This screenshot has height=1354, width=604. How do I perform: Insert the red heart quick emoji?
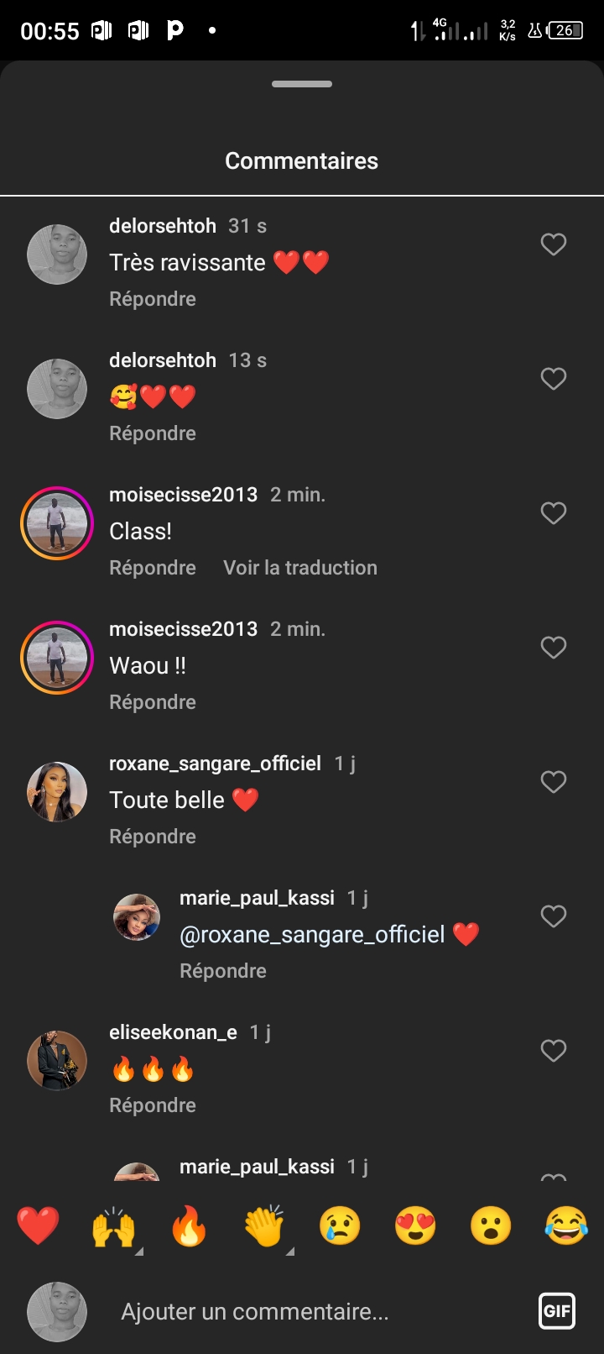pyautogui.click(x=39, y=1226)
